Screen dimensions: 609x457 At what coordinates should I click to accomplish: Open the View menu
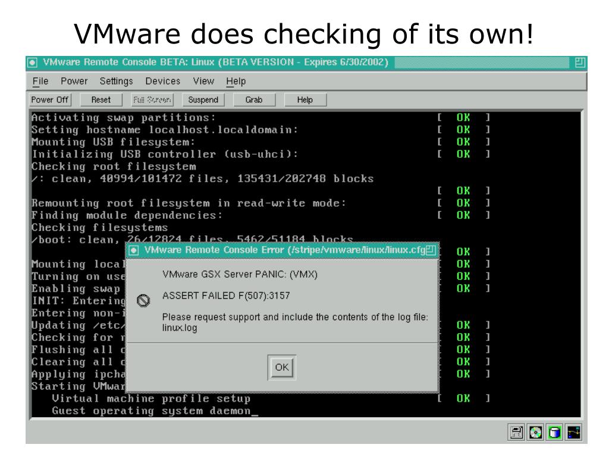(x=203, y=81)
